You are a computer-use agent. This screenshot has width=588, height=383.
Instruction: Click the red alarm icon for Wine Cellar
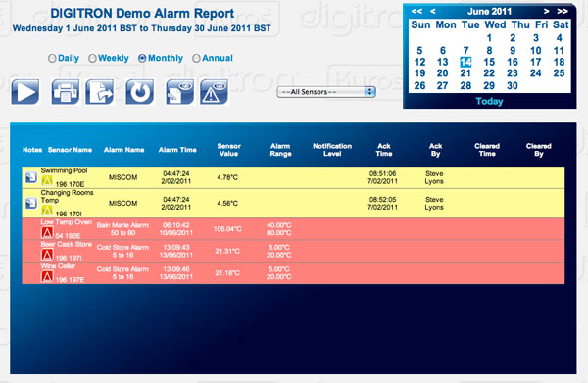click(x=47, y=276)
